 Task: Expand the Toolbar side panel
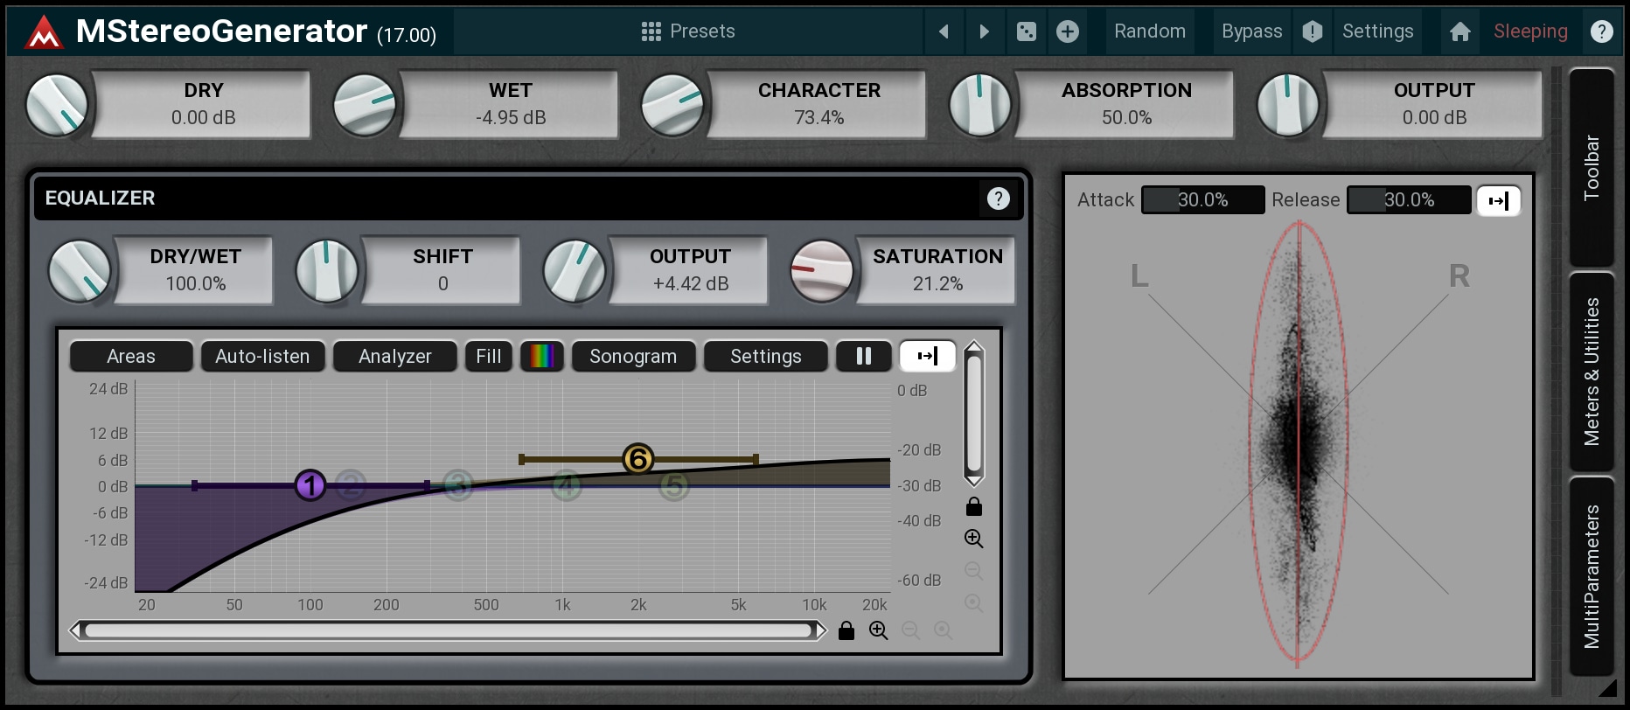tap(1592, 167)
